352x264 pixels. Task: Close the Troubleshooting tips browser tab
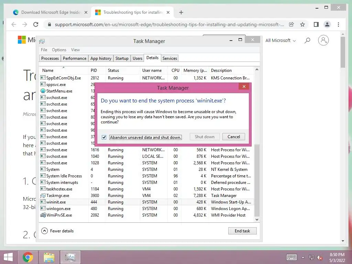(x=168, y=12)
